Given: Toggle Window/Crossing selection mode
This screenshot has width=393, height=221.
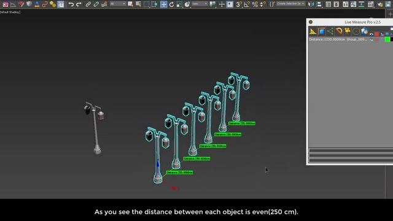Looking at the screenshot, I should coord(155,4).
